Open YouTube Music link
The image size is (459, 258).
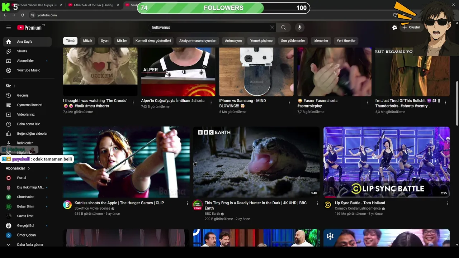(27, 71)
